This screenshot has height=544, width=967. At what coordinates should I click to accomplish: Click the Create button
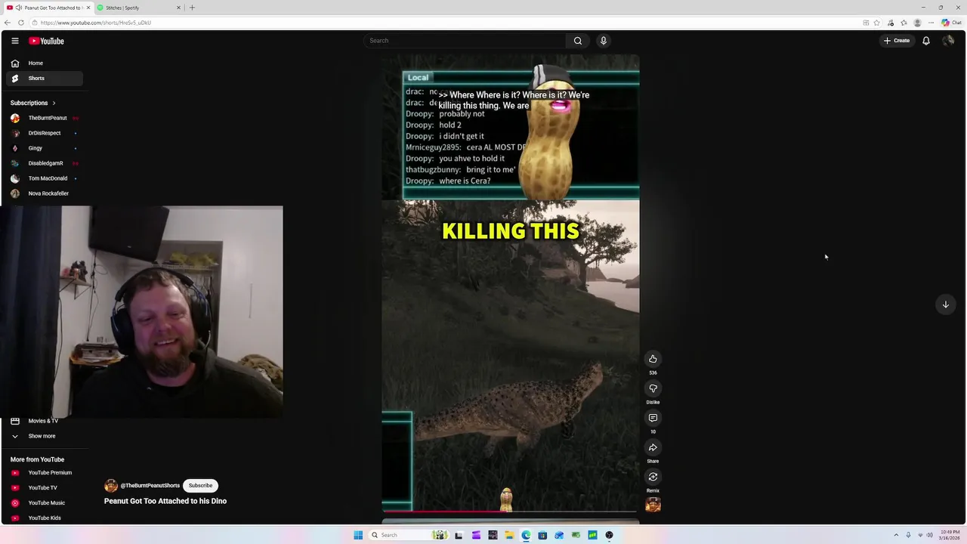pyautogui.click(x=897, y=41)
